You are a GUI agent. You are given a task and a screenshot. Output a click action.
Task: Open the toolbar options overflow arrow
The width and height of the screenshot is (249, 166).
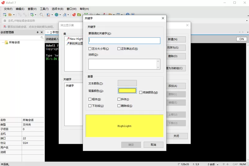point(248,16)
